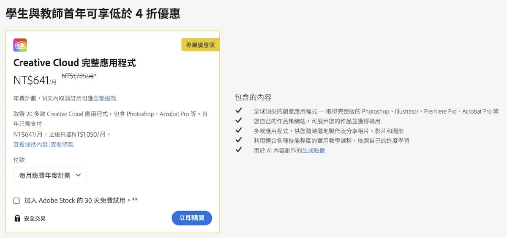This screenshot has width=507, height=238.
Task: Click the secure transaction padlock icon
Action: tap(17, 218)
